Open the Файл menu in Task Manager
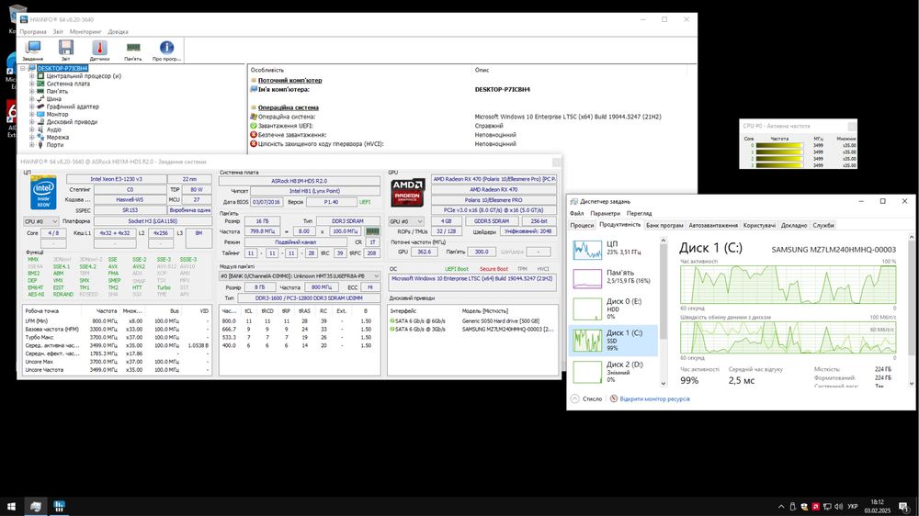 pyautogui.click(x=577, y=213)
